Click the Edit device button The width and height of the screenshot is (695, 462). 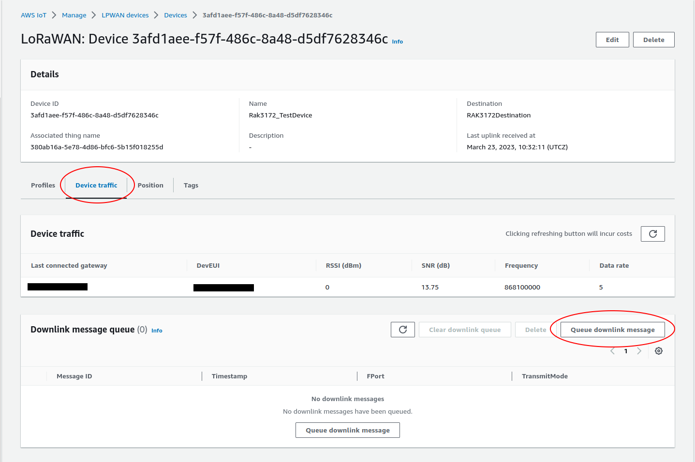coord(612,40)
